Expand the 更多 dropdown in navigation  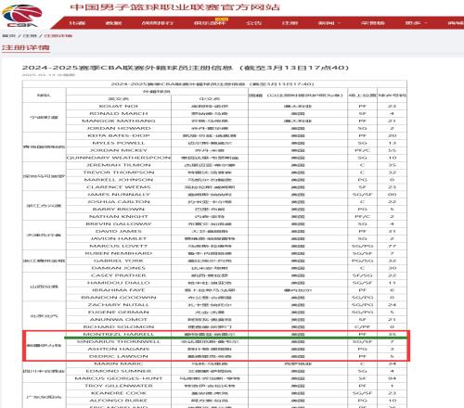[x=416, y=23]
